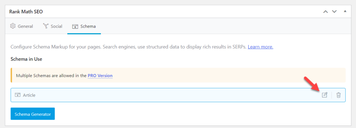Viewport: 356px width, 128px height.
Task: Toggle panel via Rank Math SEO title
Action: point(26,11)
